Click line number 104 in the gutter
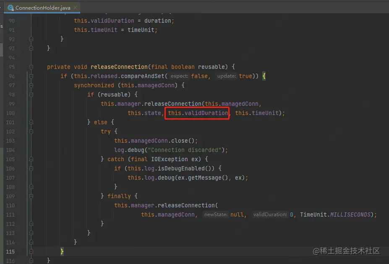 click(x=10, y=150)
